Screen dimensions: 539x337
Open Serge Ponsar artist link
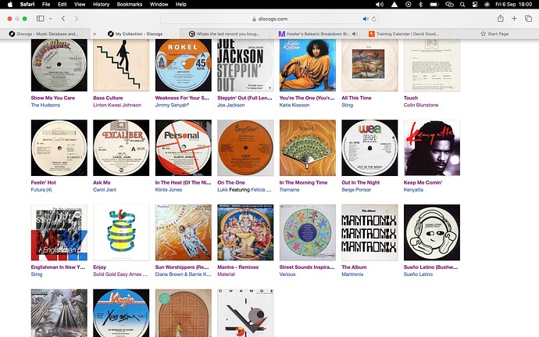point(356,190)
